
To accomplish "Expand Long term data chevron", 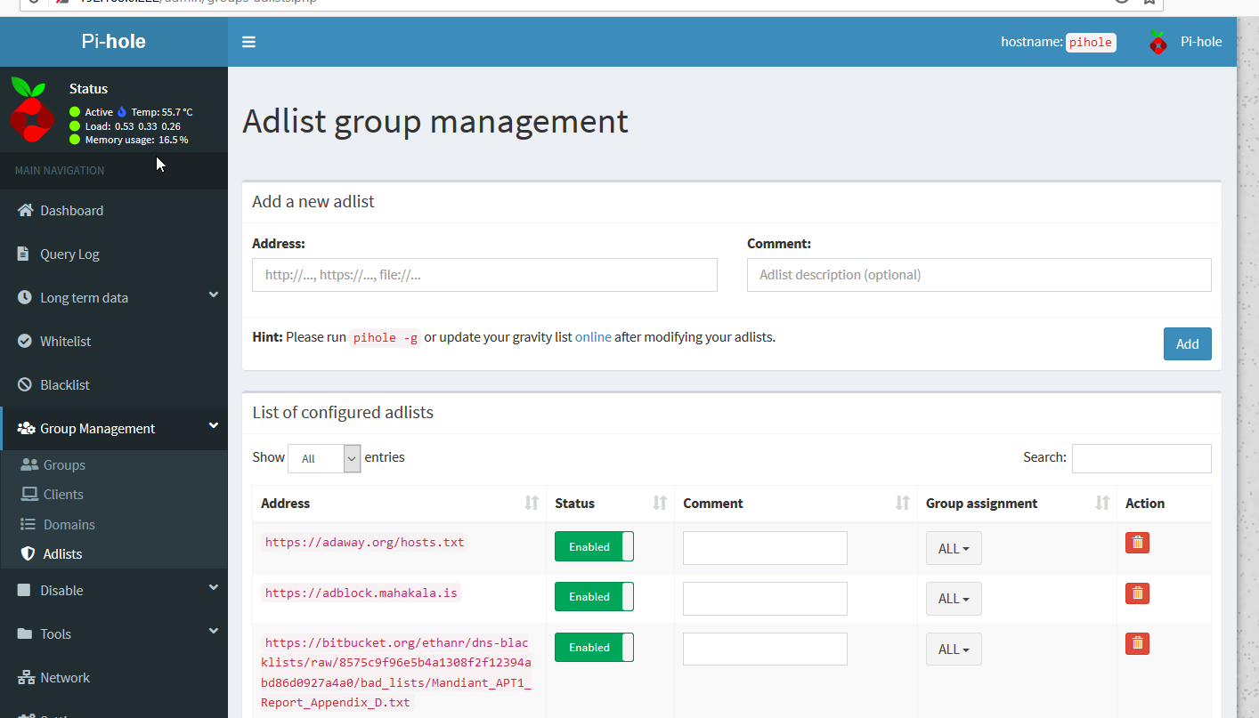I will pos(214,295).
